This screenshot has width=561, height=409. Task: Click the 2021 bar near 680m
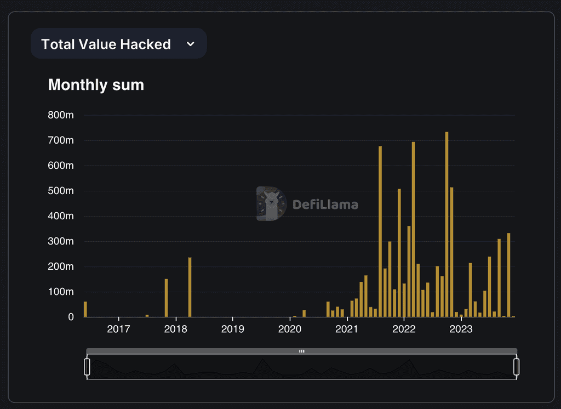click(x=380, y=231)
